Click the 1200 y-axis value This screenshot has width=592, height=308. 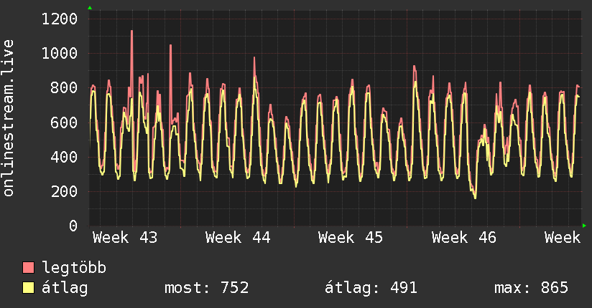[60, 19]
